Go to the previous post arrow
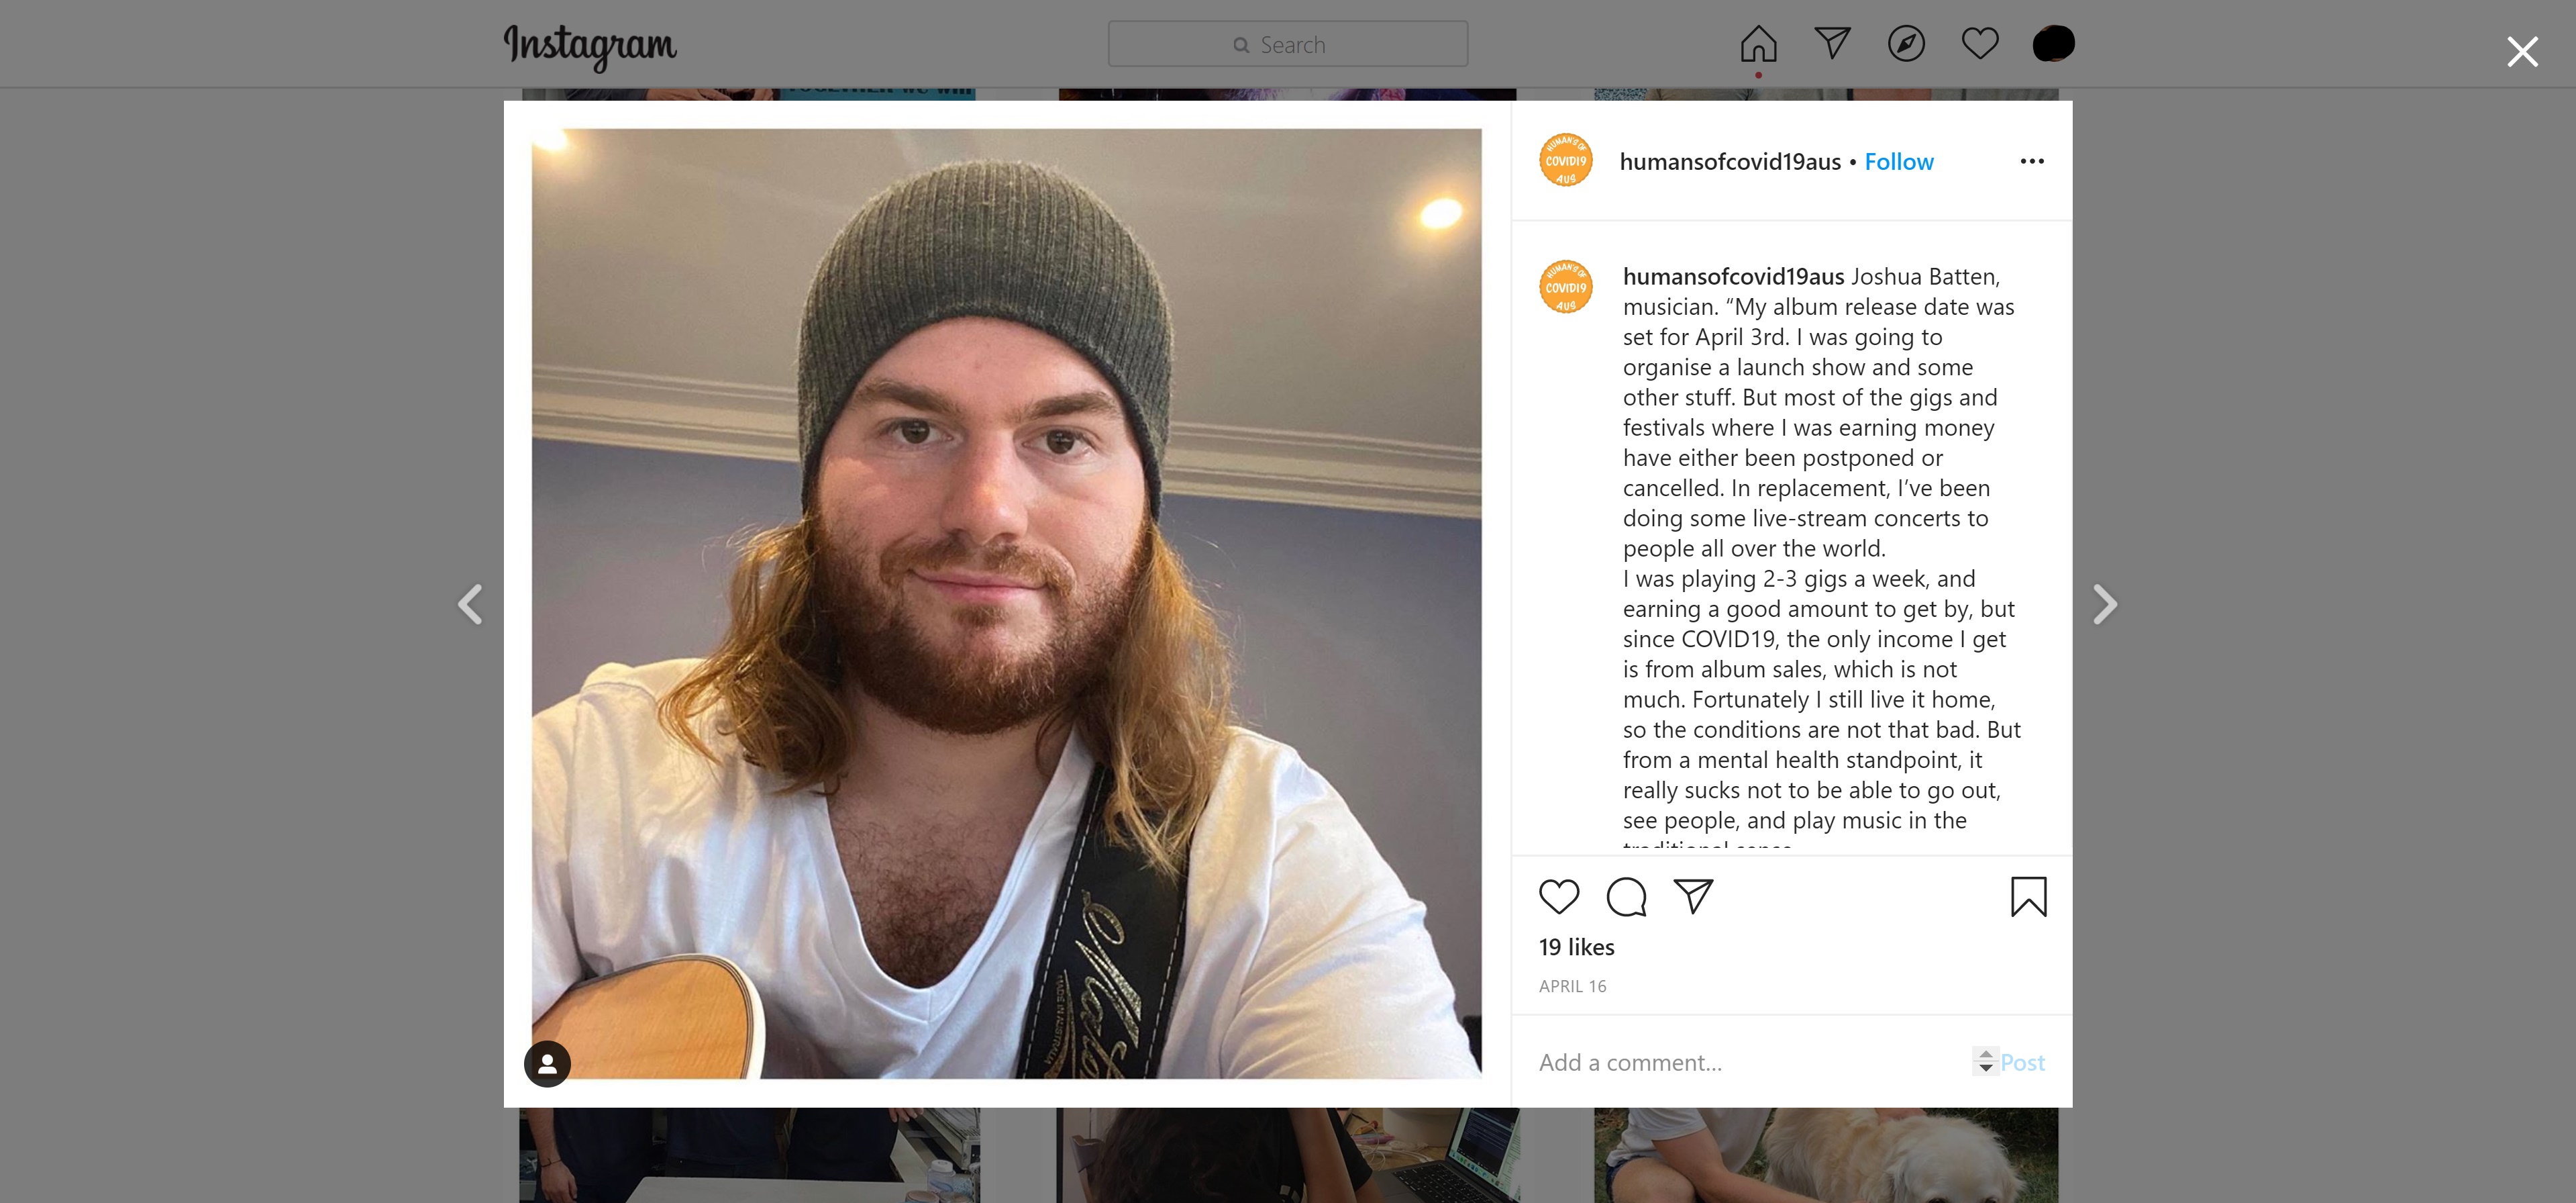 (470, 604)
